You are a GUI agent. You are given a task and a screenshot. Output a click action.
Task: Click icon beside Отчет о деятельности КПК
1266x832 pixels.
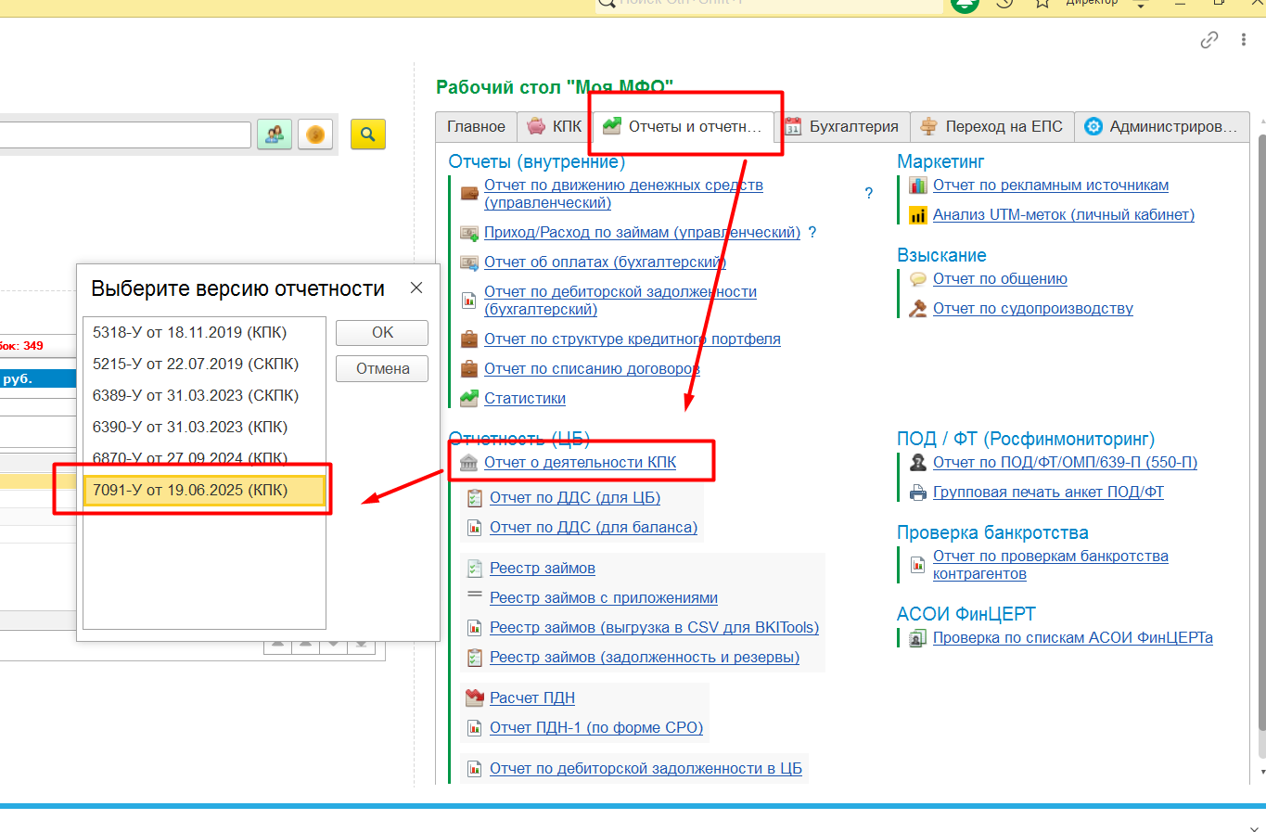pos(469,463)
